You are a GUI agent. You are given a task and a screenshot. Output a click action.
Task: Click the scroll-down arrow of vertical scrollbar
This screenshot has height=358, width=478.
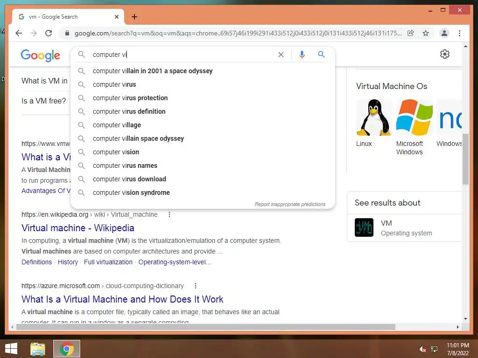click(x=465, y=319)
